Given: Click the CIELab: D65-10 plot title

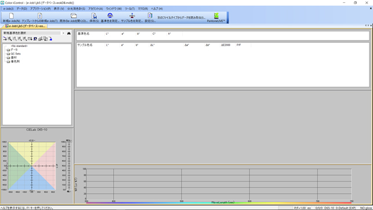Looking at the screenshot, I should point(37,129).
